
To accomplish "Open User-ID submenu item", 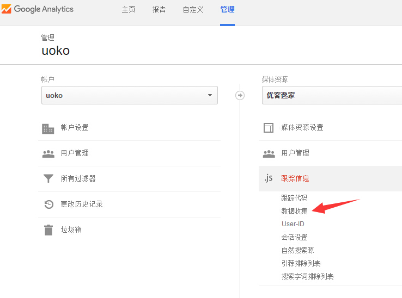I will (x=293, y=224).
